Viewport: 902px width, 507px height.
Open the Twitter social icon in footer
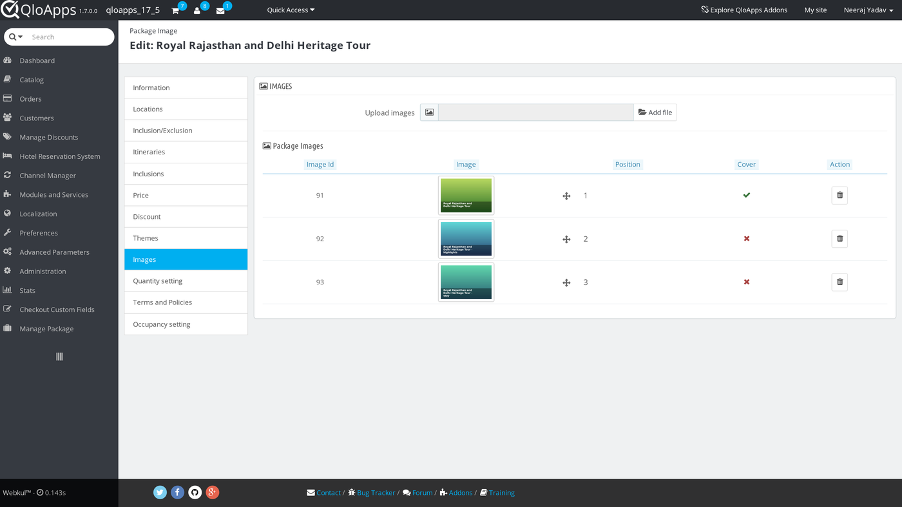[x=160, y=492]
